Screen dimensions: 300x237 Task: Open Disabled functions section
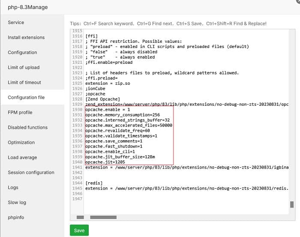(28, 127)
